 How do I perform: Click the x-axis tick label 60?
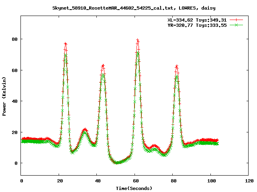point(136,181)
